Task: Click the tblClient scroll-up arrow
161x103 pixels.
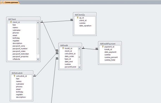Action: click(x=38, y=22)
